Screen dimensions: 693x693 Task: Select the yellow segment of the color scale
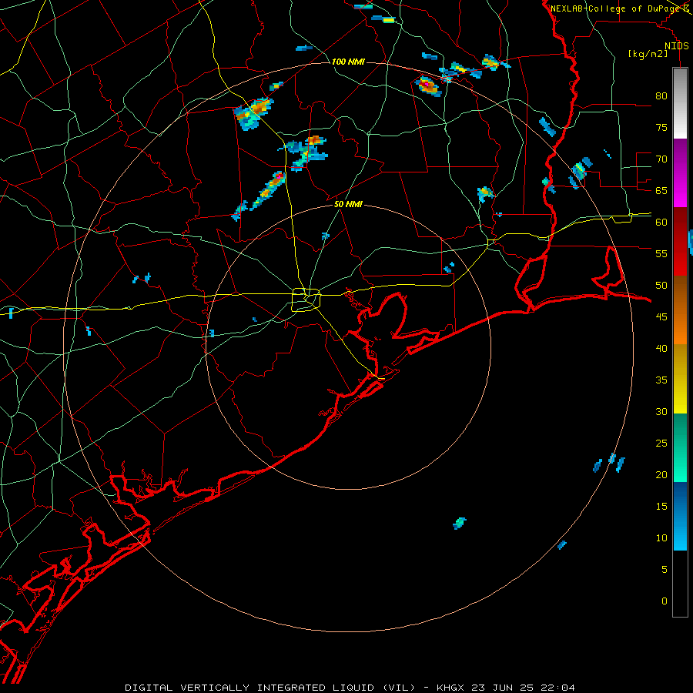tap(680, 379)
